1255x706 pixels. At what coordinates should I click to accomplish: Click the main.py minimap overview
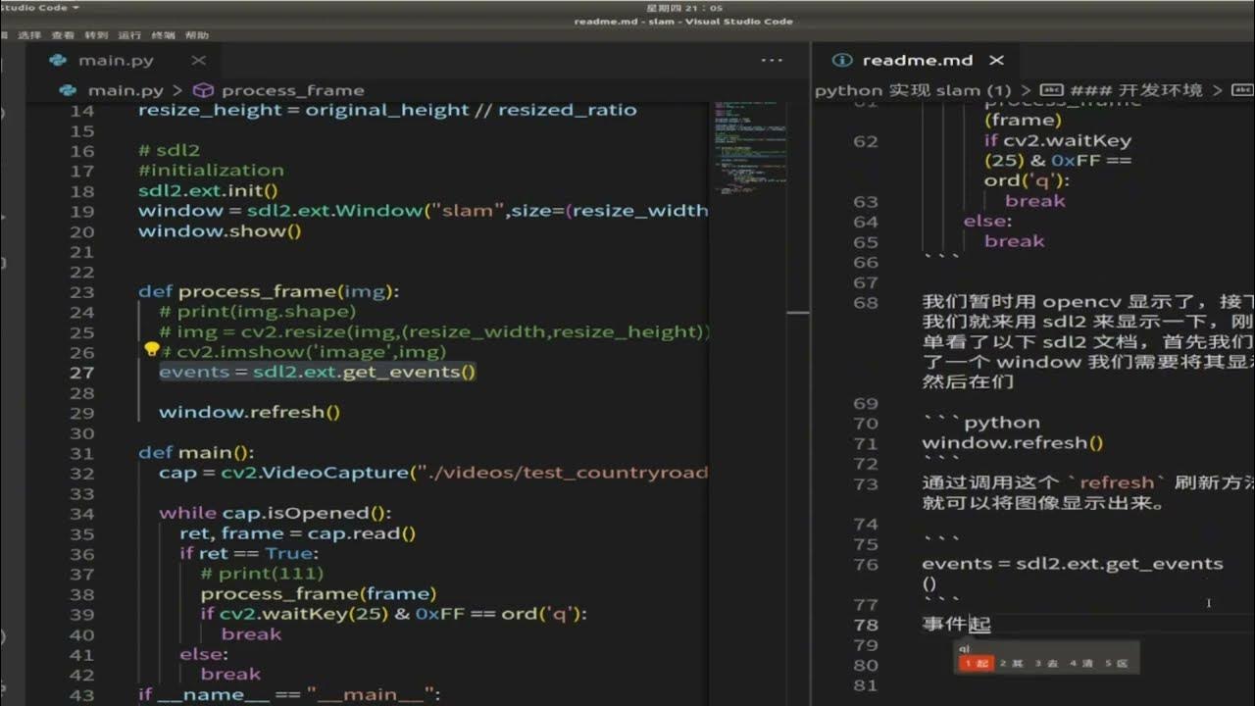coord(749,147)
